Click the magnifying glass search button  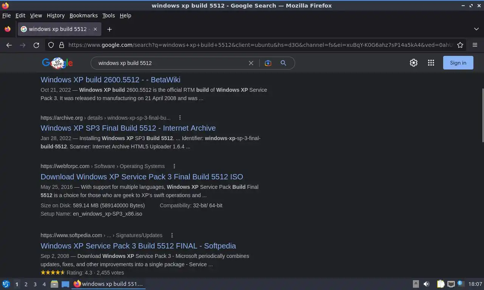[x=283, y=63]
